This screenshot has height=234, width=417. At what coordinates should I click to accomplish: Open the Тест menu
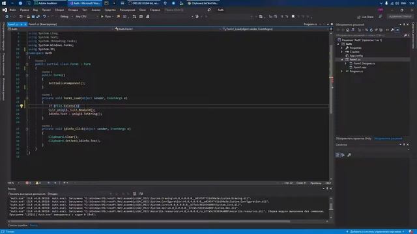85,10
